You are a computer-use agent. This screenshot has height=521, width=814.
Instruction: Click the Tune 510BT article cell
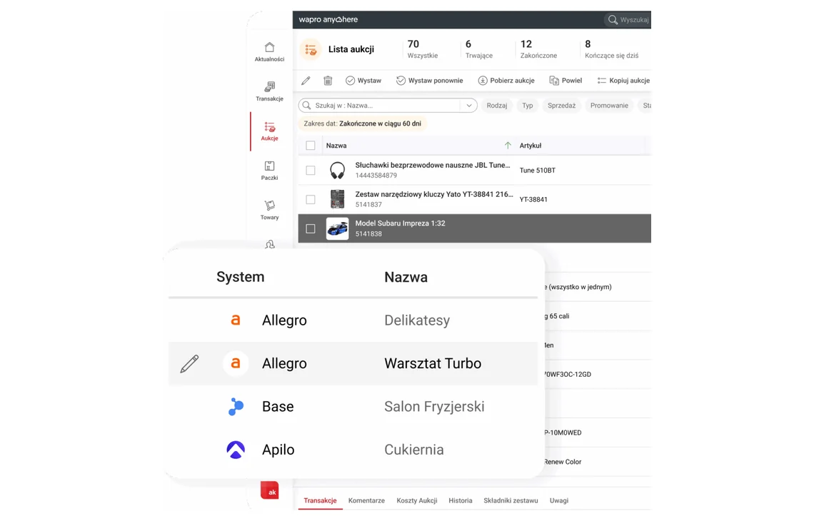(x=537, y=170)
